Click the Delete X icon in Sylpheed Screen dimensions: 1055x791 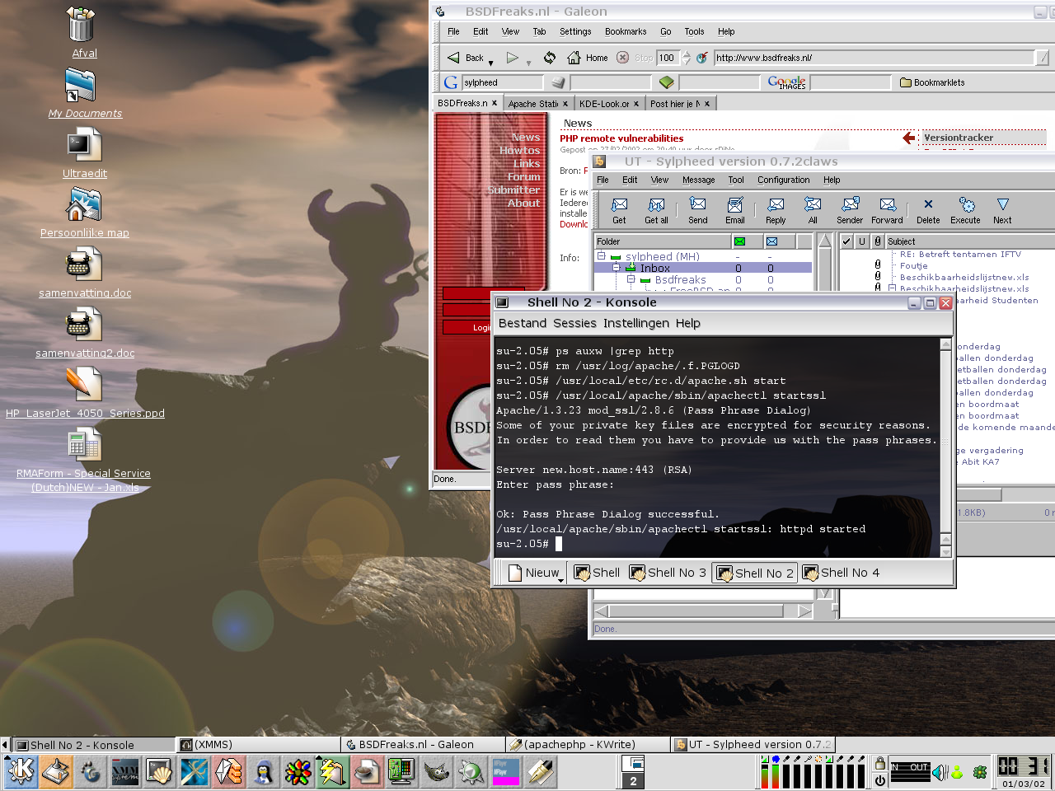coord(928,211)
